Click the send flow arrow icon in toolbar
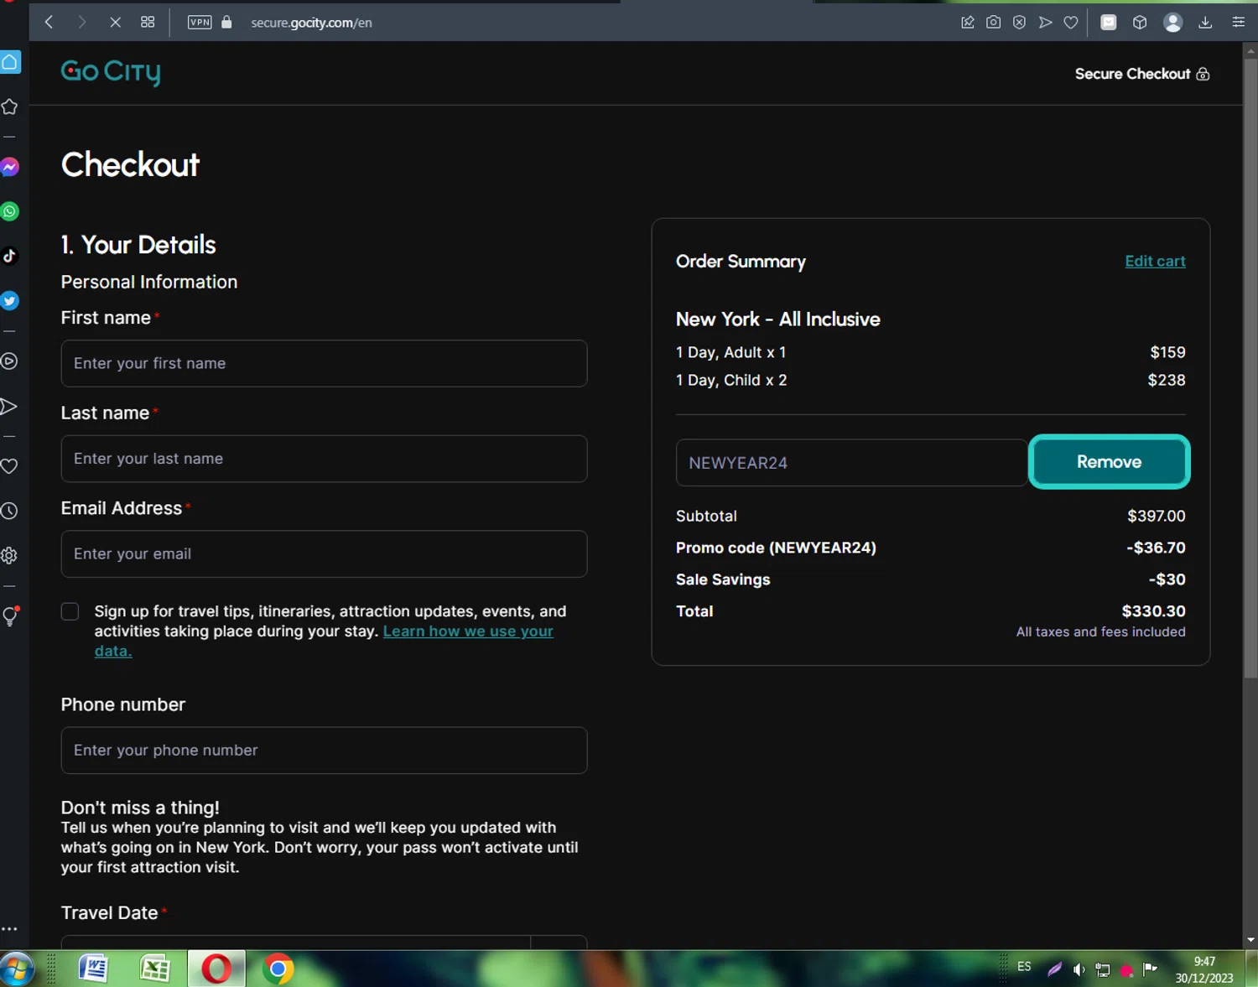 click(1045, 23)
